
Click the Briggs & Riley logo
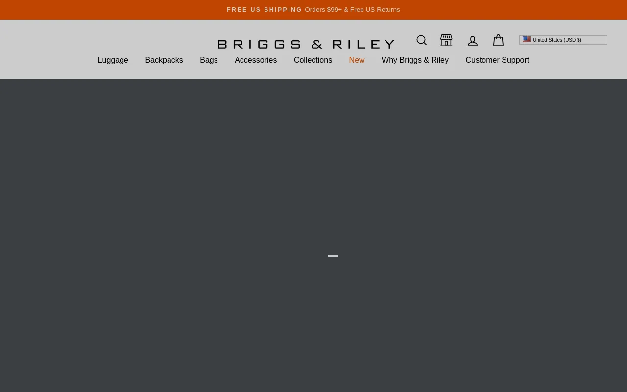click(306, 44)
